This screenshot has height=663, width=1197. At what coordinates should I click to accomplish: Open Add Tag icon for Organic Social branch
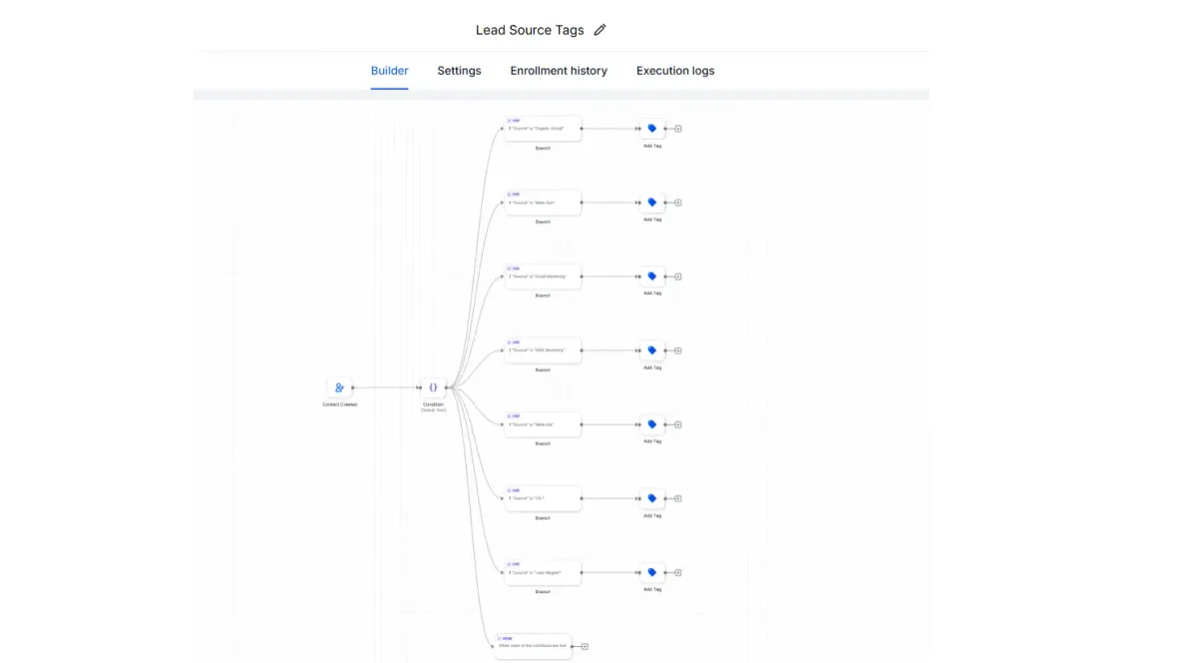click(652, 129)
